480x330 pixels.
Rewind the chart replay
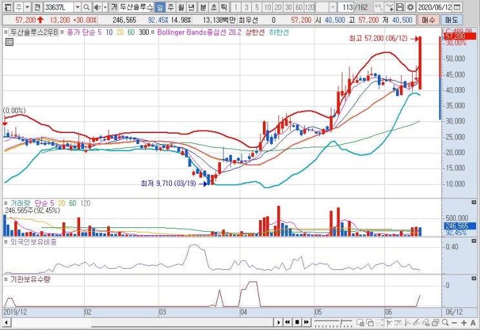[x=287, y=322]
